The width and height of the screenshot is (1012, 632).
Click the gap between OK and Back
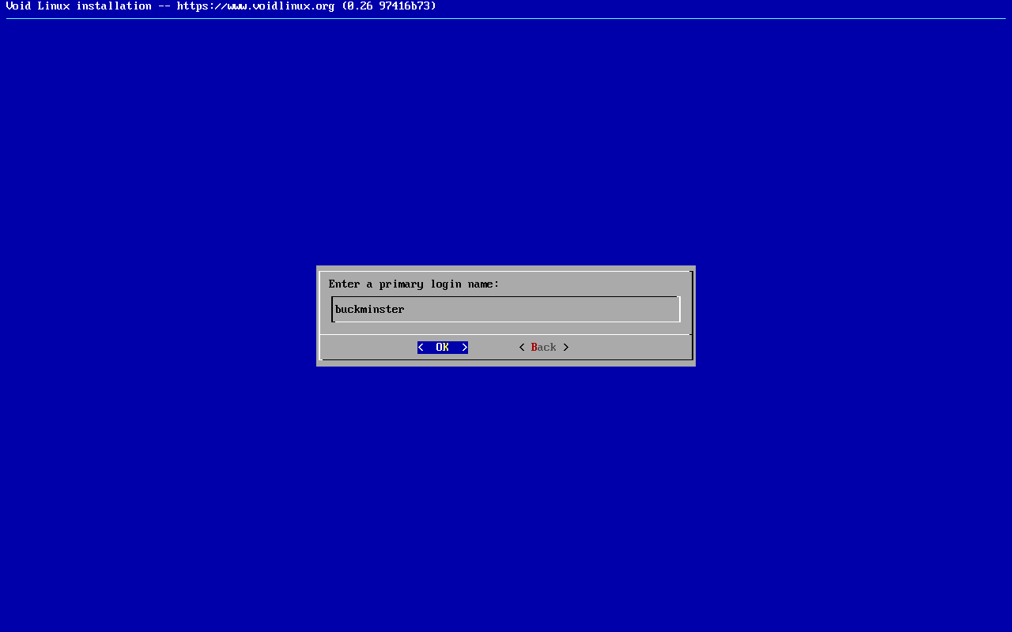point(493,348)
